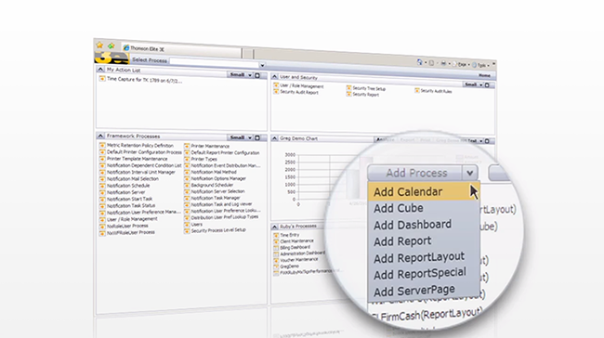604x338 pixels.
Task: Click the Time Entry process icon
Action: (276, 235)
